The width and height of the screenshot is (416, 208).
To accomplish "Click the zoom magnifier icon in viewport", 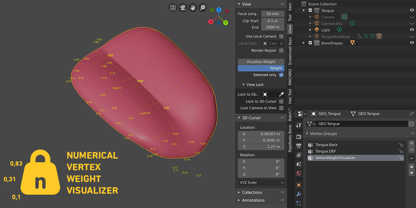I will pyautogui.click(x=202, y=7).
